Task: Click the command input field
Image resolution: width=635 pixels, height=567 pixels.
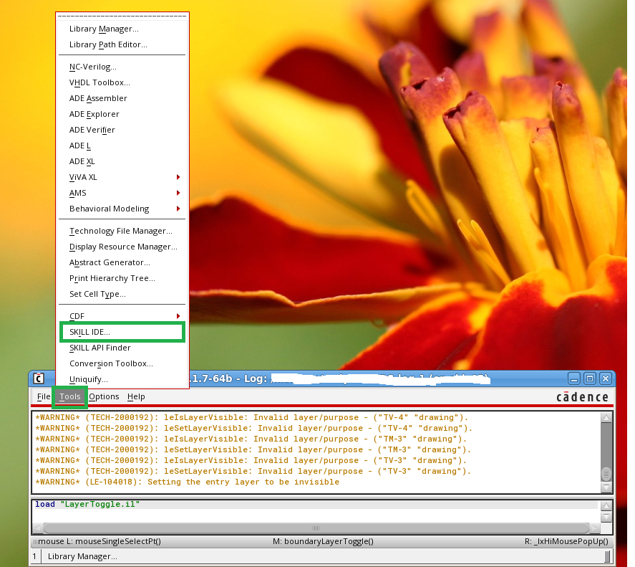Action: [x=315, y=505]
